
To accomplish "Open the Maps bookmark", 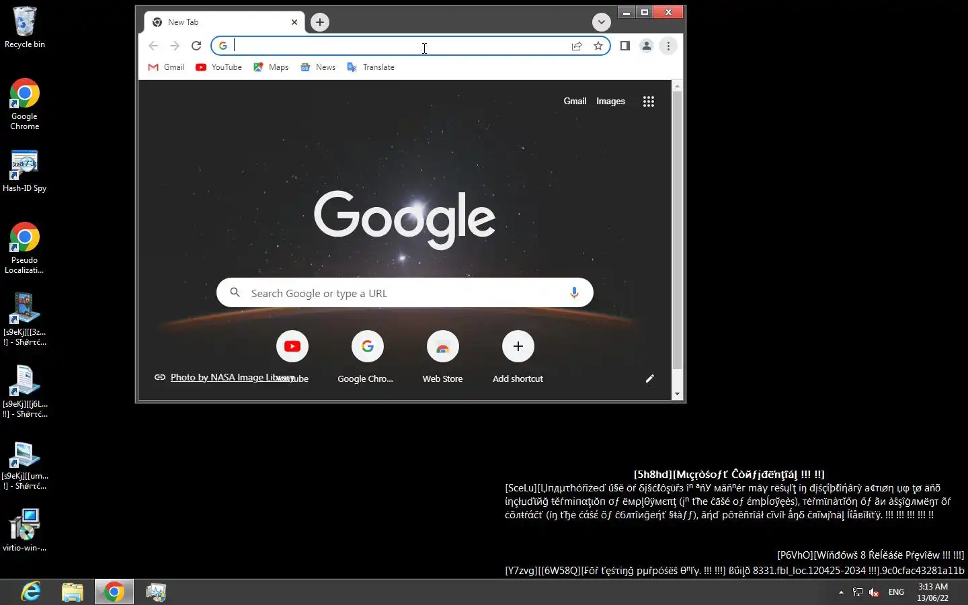I will tap(271, 67).
